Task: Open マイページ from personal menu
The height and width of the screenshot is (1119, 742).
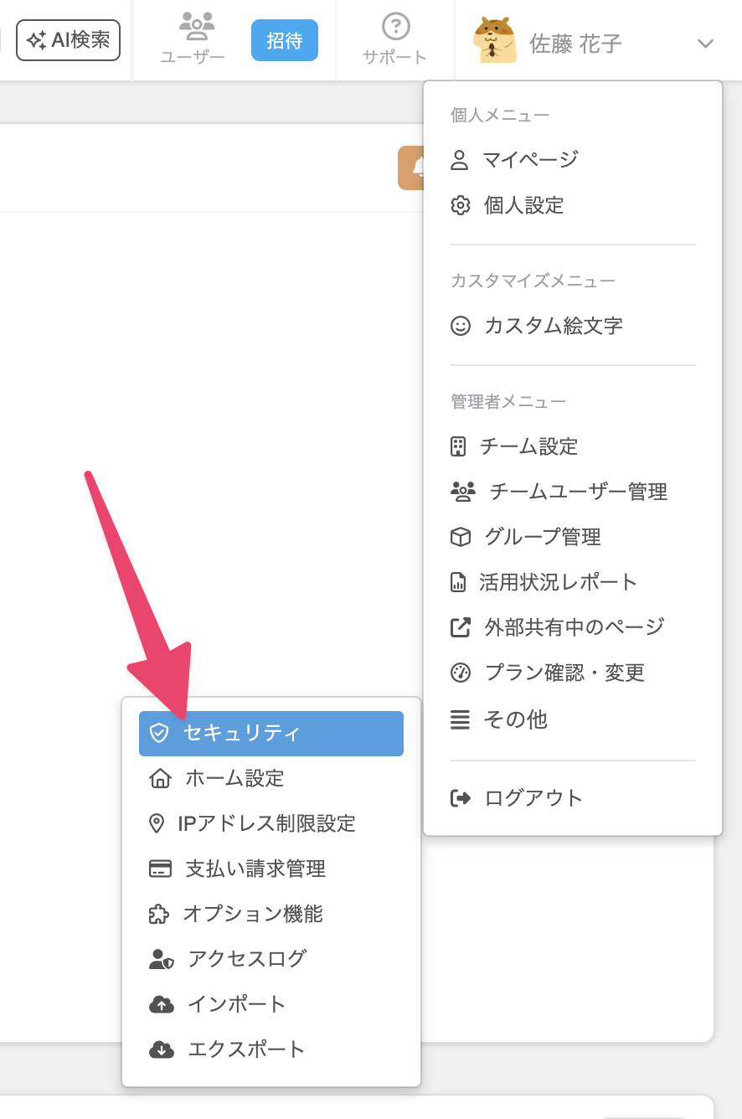Action: [530, 160]
